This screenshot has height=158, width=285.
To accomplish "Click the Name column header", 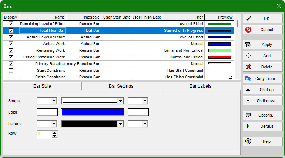I will [43, 17].
